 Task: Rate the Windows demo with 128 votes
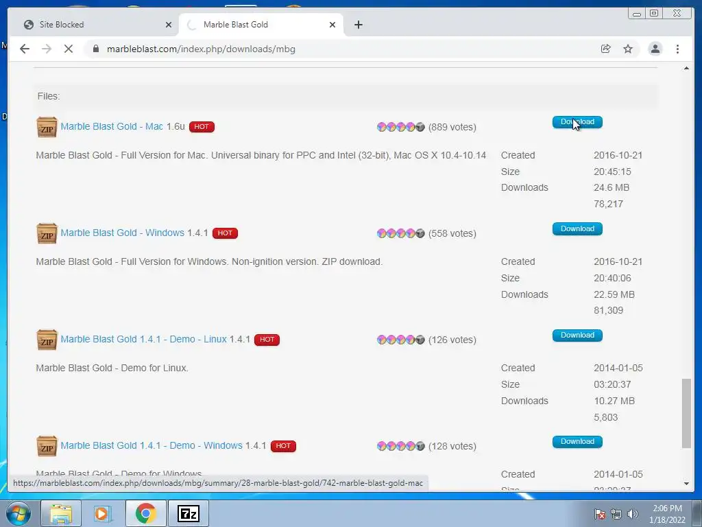(x=400, y=446)
